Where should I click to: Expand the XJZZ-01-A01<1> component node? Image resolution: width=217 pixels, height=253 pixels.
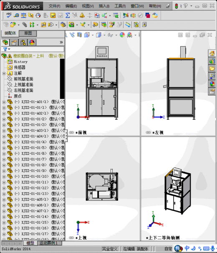4,102
